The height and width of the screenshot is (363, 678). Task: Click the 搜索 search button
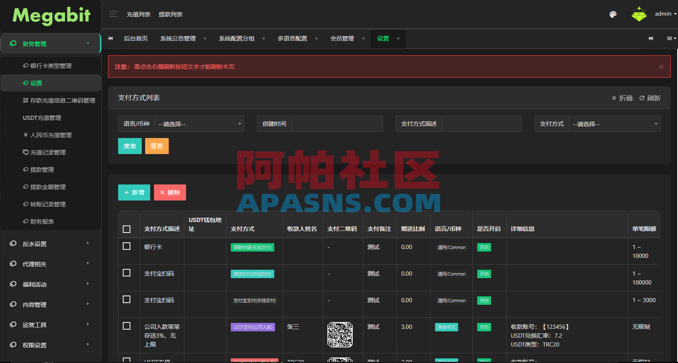130,146
